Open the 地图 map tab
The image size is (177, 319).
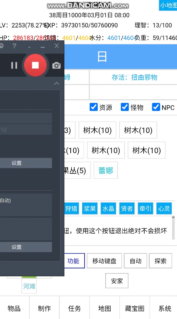coord(105,308)
